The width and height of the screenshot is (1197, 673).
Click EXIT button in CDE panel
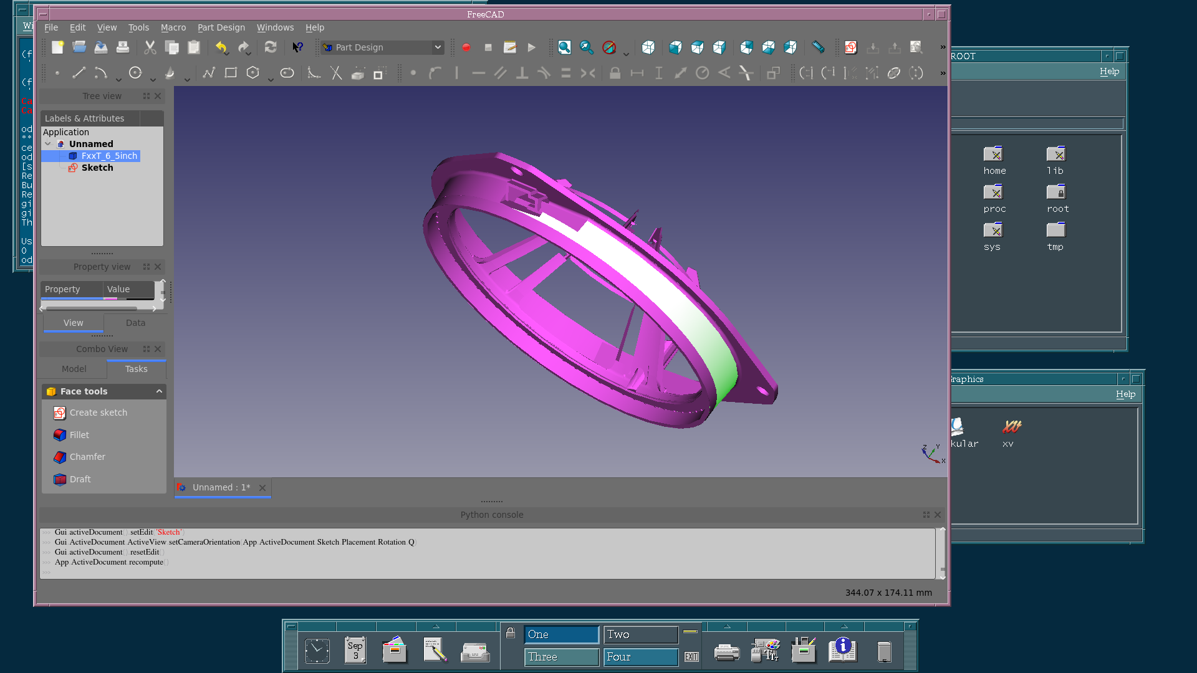coord(691,657)
